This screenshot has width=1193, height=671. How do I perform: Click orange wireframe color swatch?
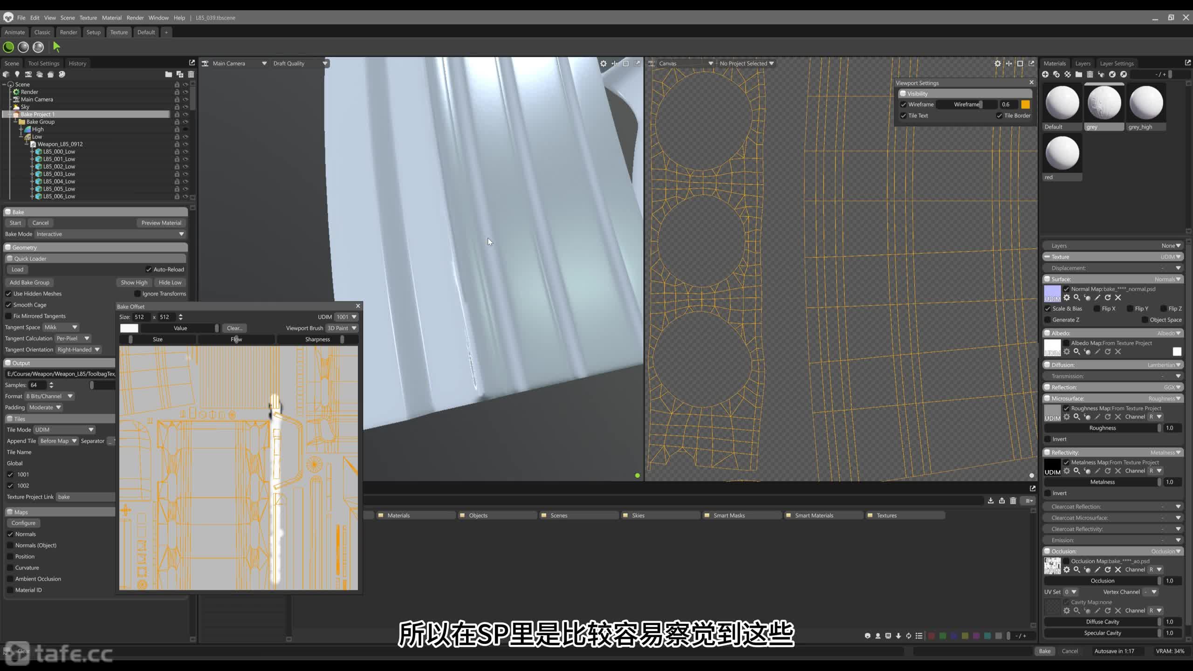pyautogui.click(x=1026, y=104)
